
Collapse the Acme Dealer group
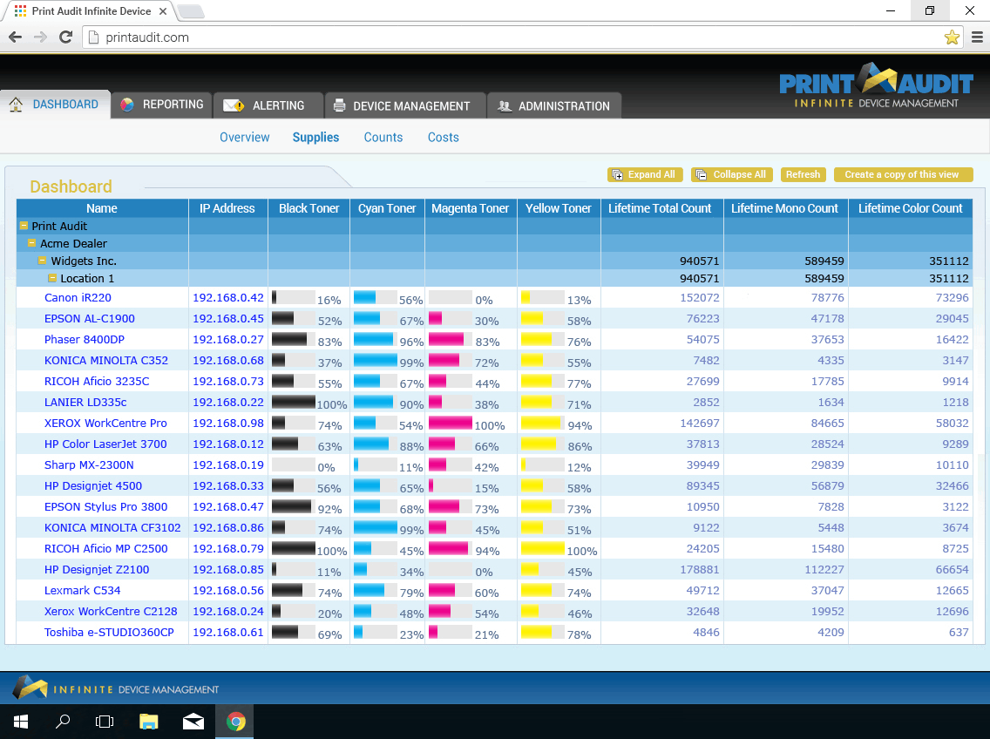tap(32, 243)
